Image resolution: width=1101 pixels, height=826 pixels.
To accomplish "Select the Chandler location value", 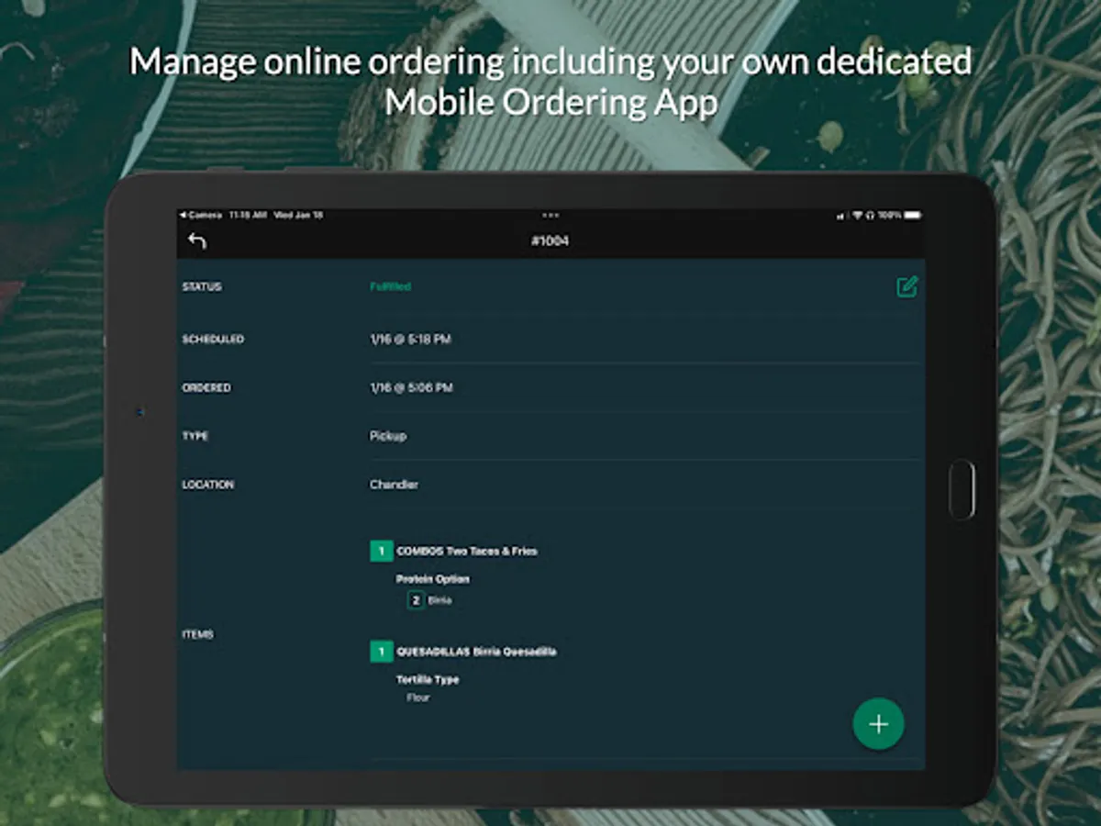I will (394, 485).
